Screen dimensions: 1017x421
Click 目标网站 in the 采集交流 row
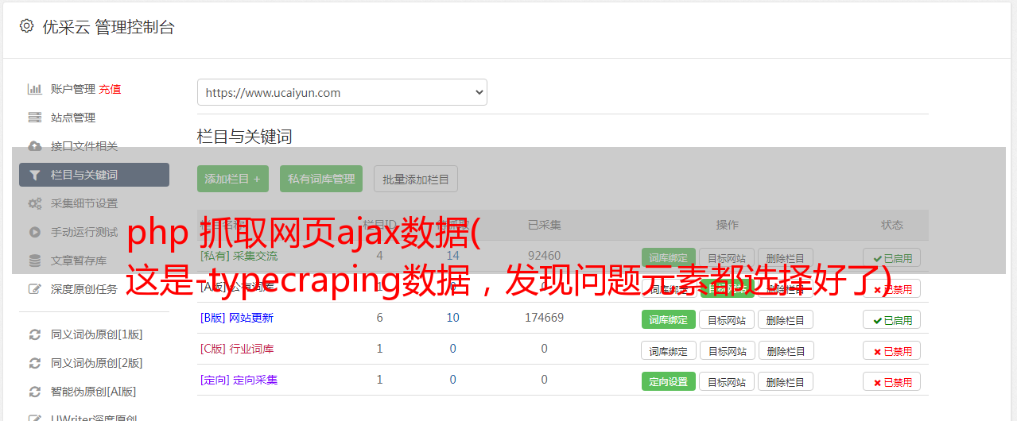727,257
